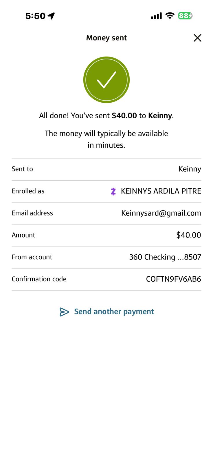
Task: Select the confirmation code COFTN9FV6AB6
Action: coord(173,279)
